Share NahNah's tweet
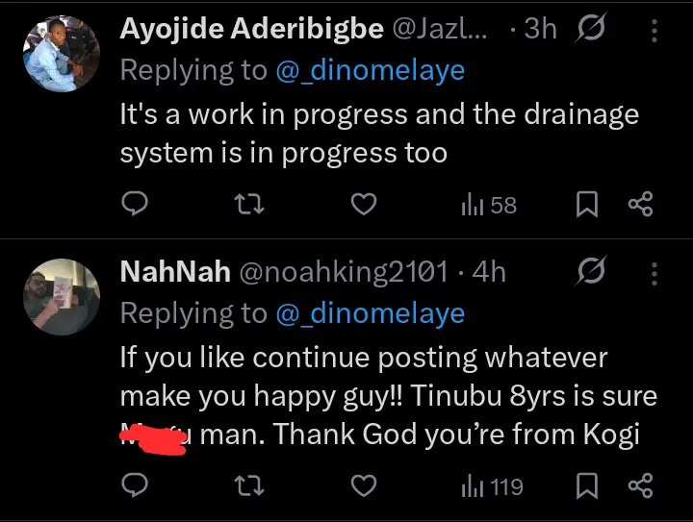693x522 pixels. 640,486
